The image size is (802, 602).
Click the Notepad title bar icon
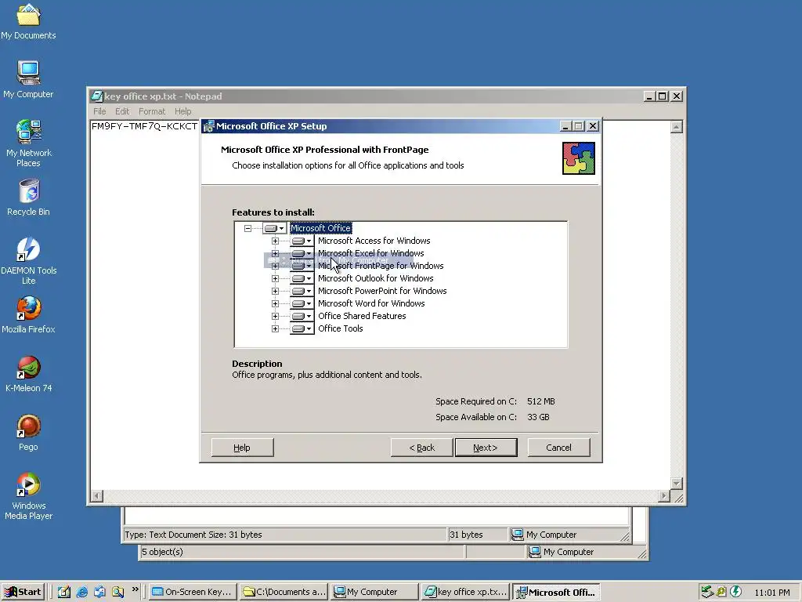tap(96, 96)
